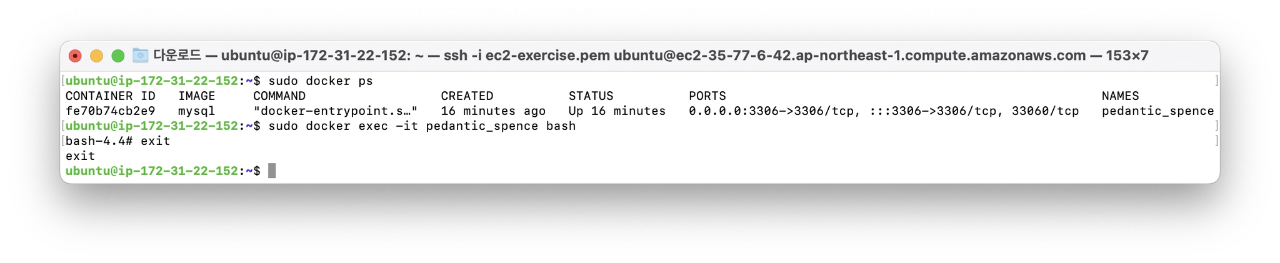Screen dimensions: 1280x263
Task: Click the "Up 16 minutes" status value
Action: [x=617, y=111]
